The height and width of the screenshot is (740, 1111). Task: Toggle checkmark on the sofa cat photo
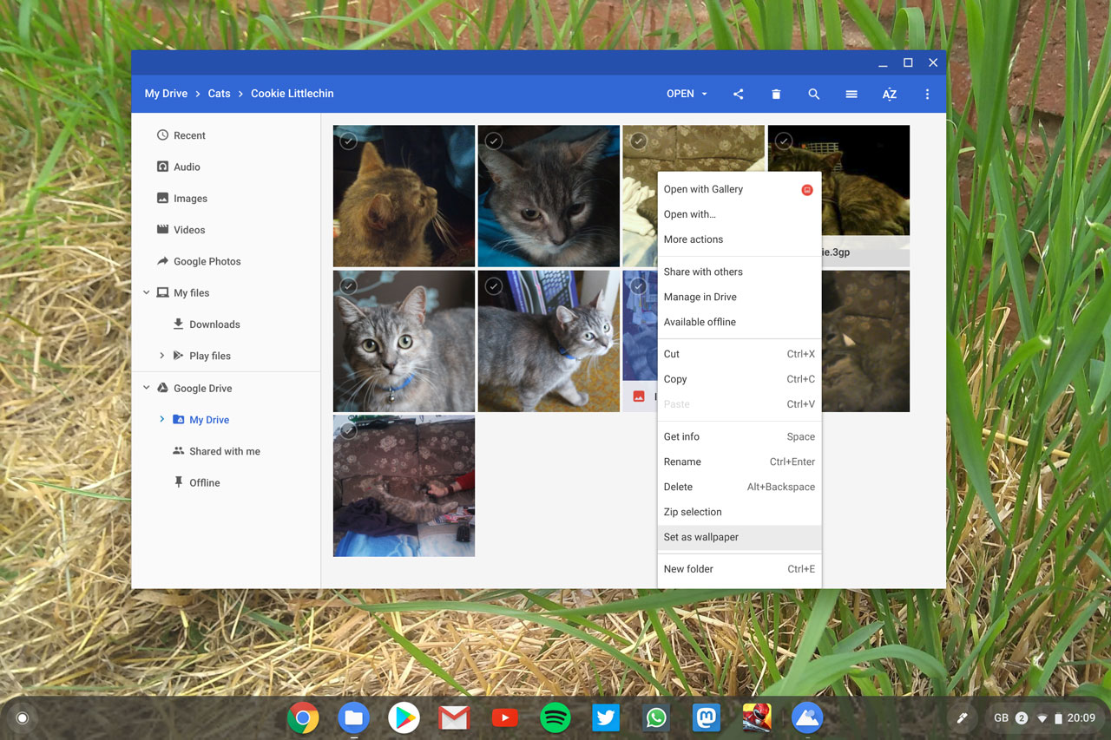coord(348,430)
